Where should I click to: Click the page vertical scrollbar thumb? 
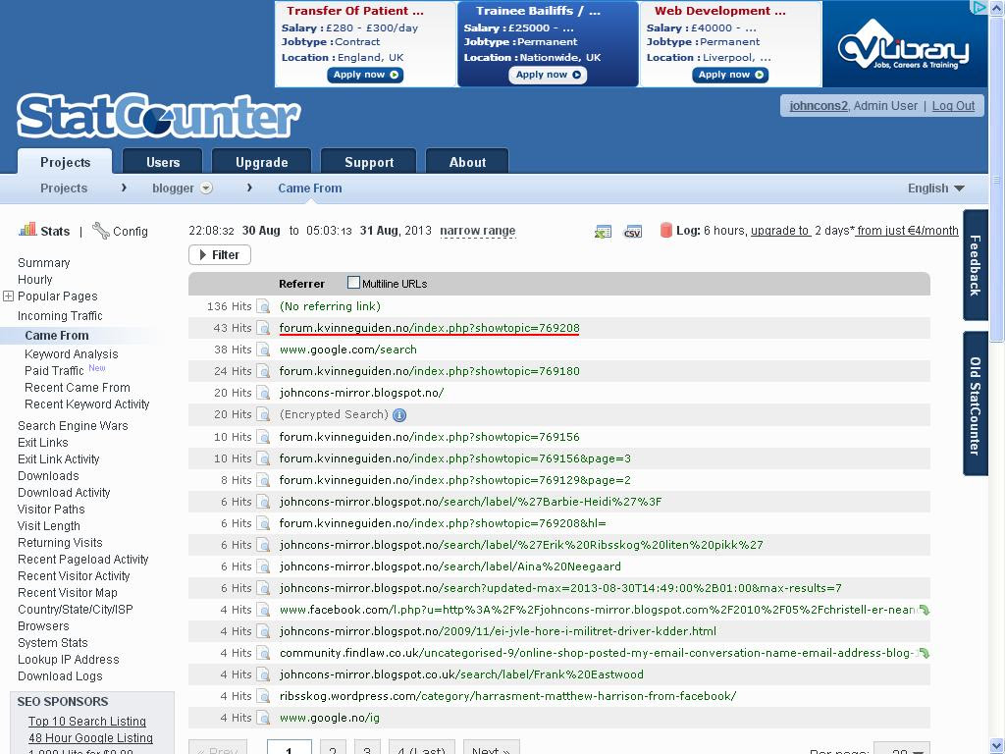tap(997, 179)
